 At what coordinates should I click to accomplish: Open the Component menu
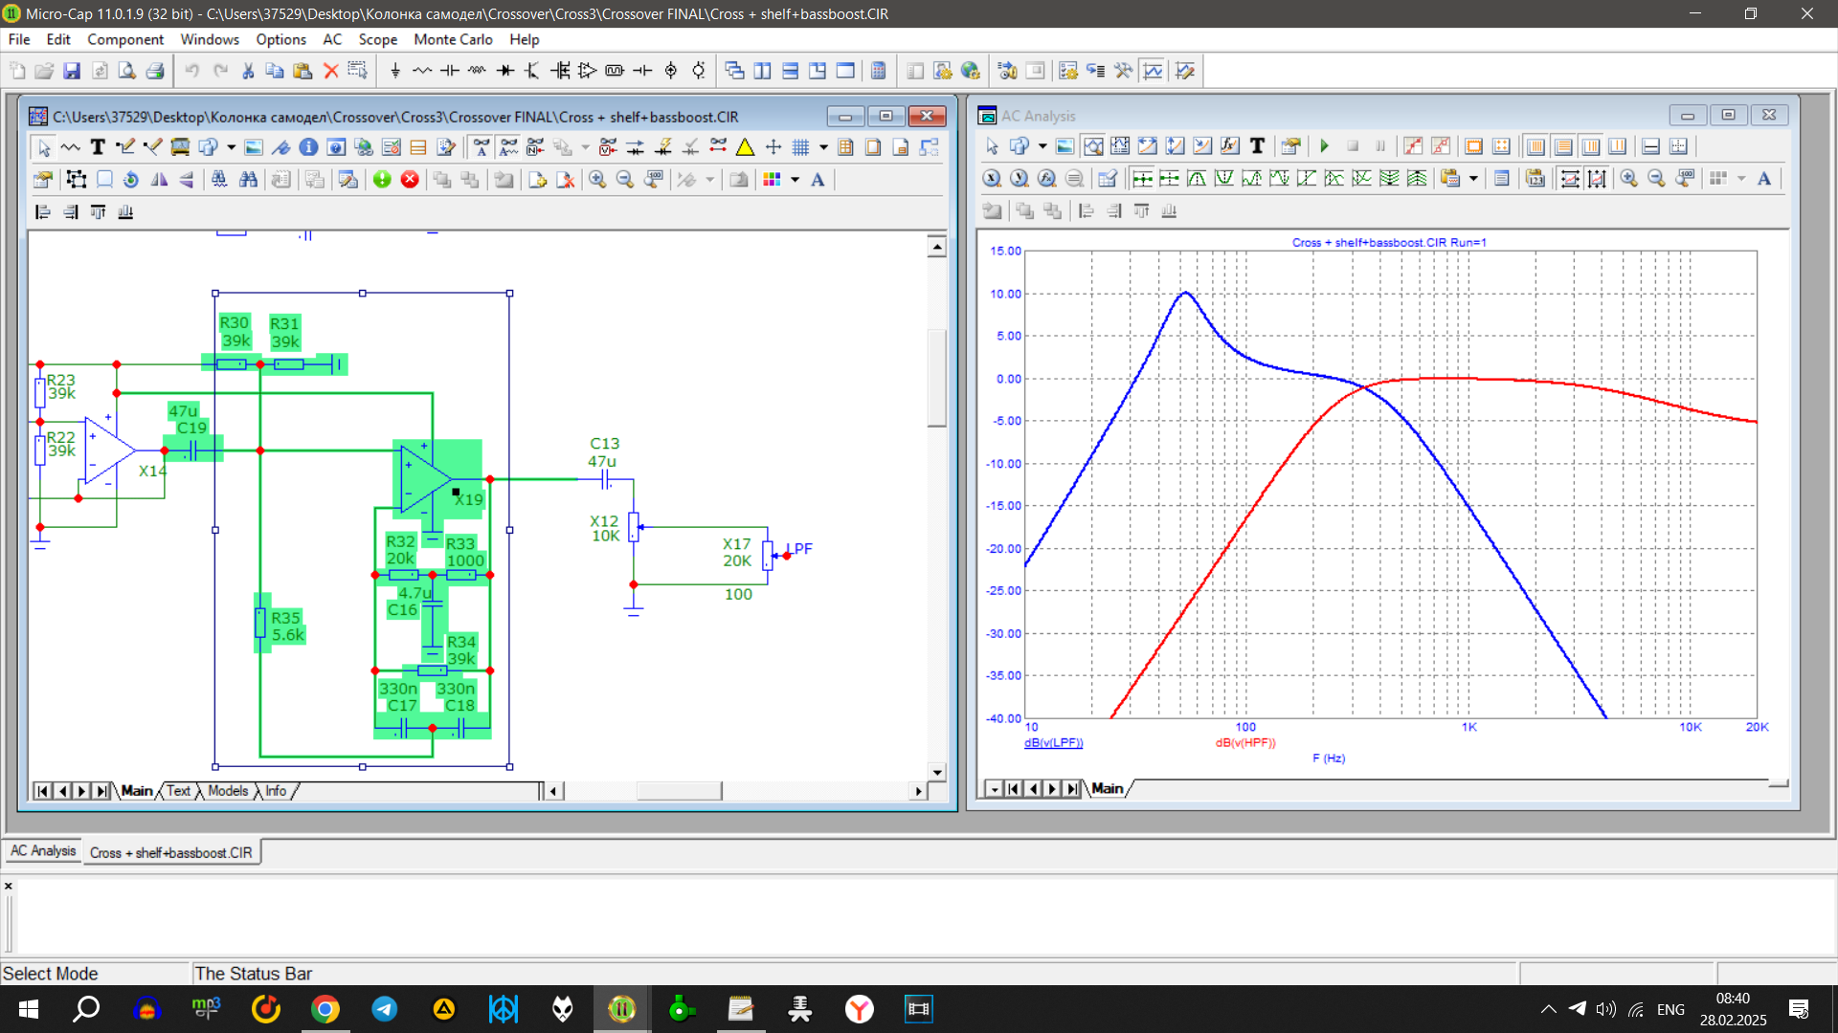pos(125,39)
